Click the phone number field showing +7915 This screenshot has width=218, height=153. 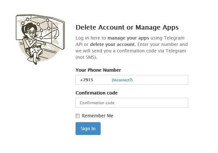click(x=132, y=80)
